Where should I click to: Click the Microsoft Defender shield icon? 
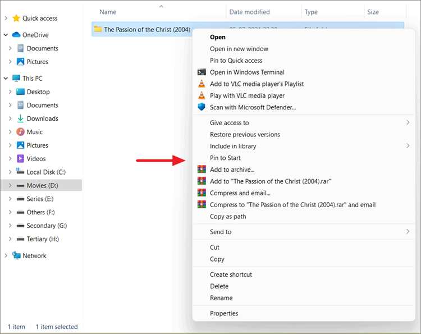(202, 107)
